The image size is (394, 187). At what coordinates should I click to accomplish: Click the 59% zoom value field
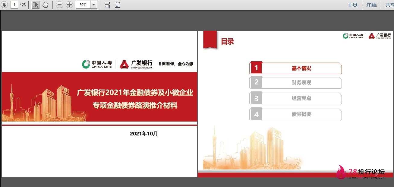pos(83,5)
